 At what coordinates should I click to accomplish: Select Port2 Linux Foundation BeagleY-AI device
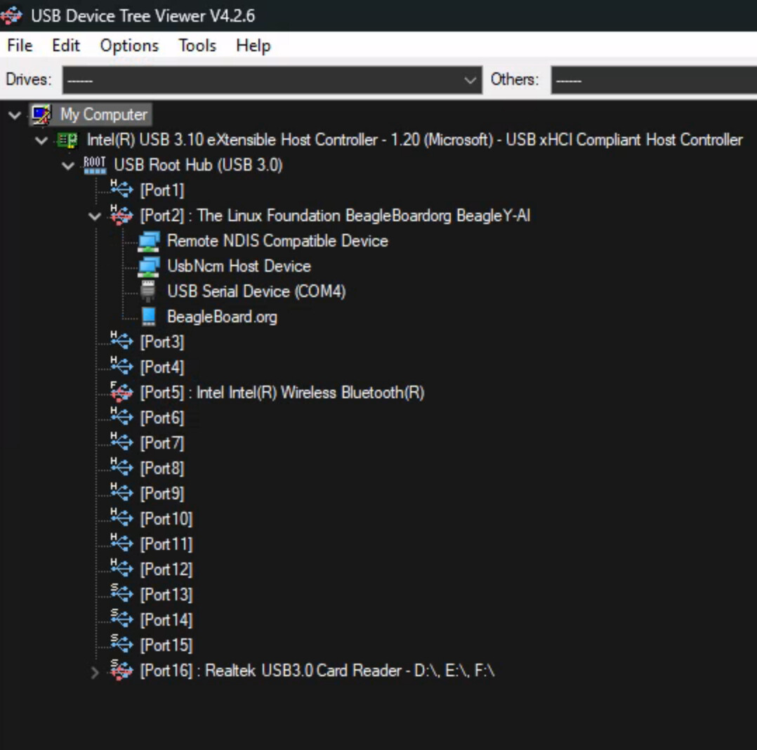pos(335,216)
